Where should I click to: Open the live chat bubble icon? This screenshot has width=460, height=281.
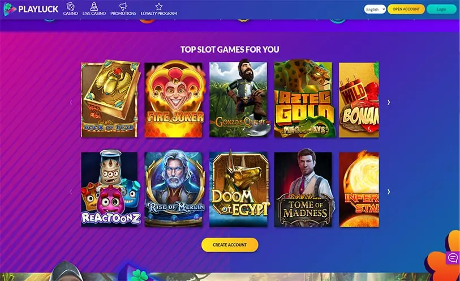pyautogui.click(x=453, y=258)
